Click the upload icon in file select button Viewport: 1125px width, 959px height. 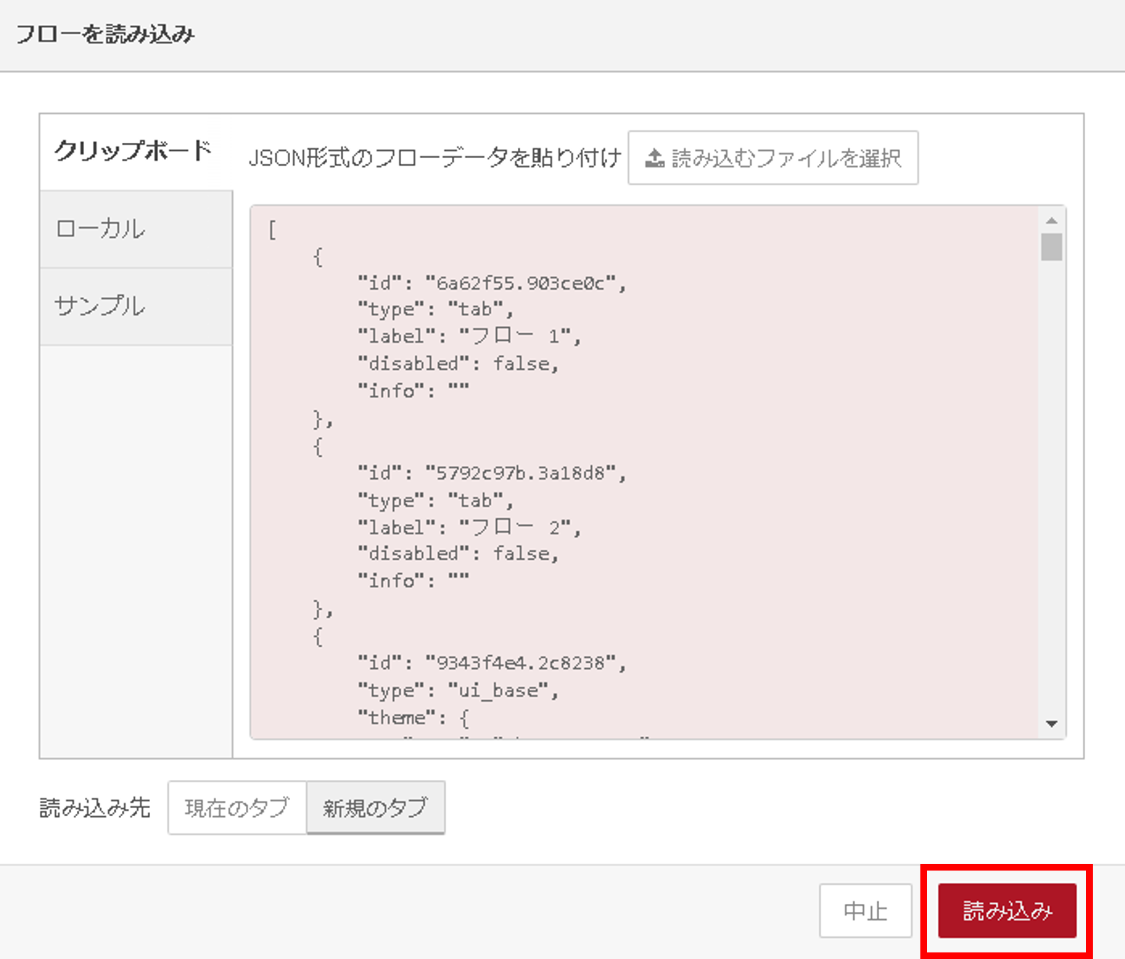point(655,159)
